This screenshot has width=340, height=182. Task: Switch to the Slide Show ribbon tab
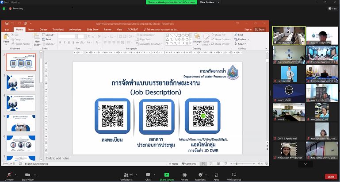pos(92,30)
